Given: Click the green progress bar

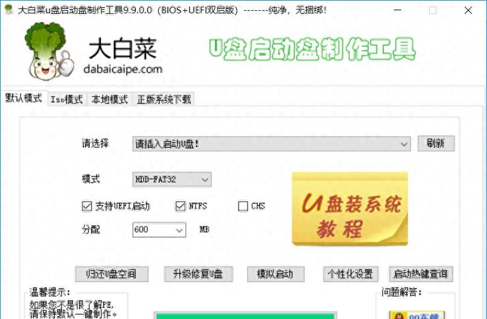Looking at the screenshot, I should click(x=246, y=315).
